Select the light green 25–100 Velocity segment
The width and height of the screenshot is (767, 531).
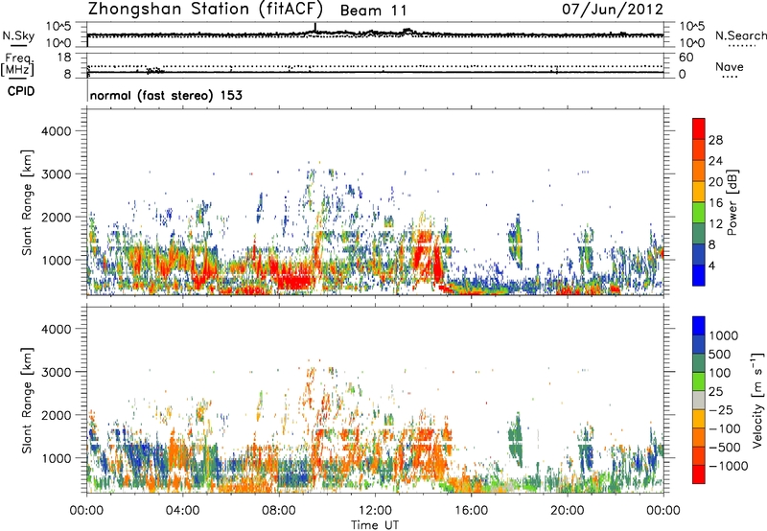click(699, 381)
